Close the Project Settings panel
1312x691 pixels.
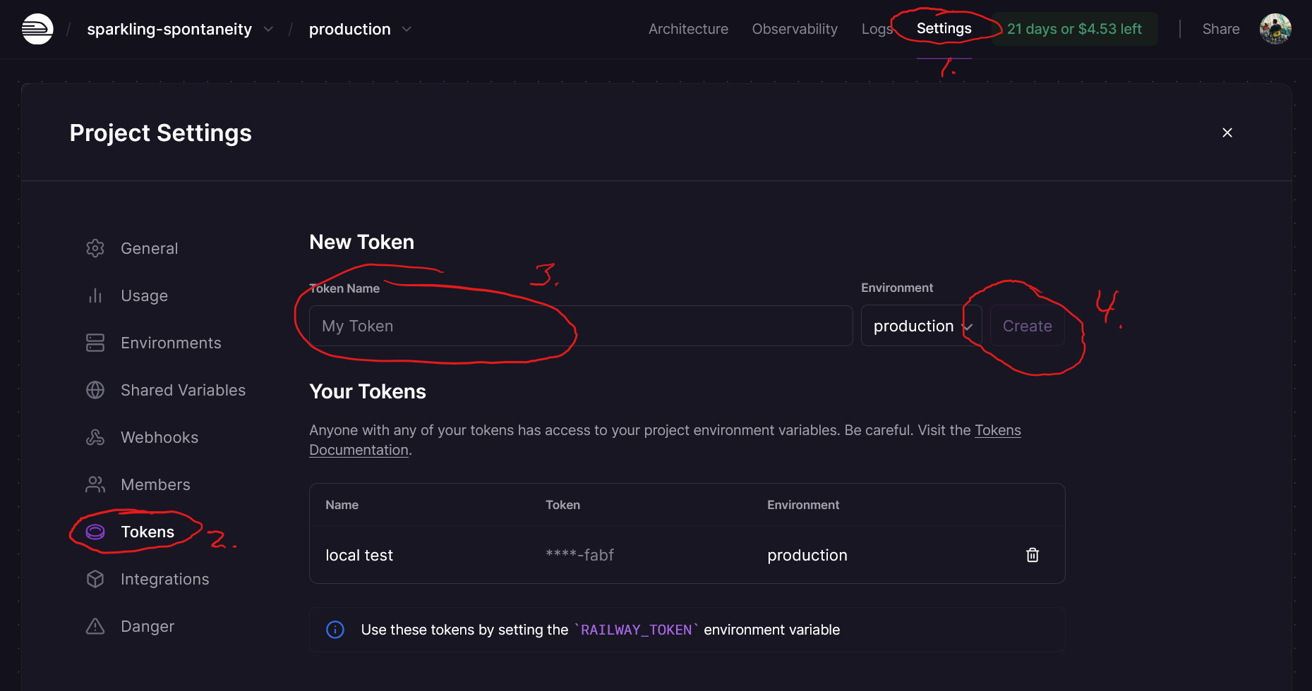pyautogui.click(x=1227, y=133)
